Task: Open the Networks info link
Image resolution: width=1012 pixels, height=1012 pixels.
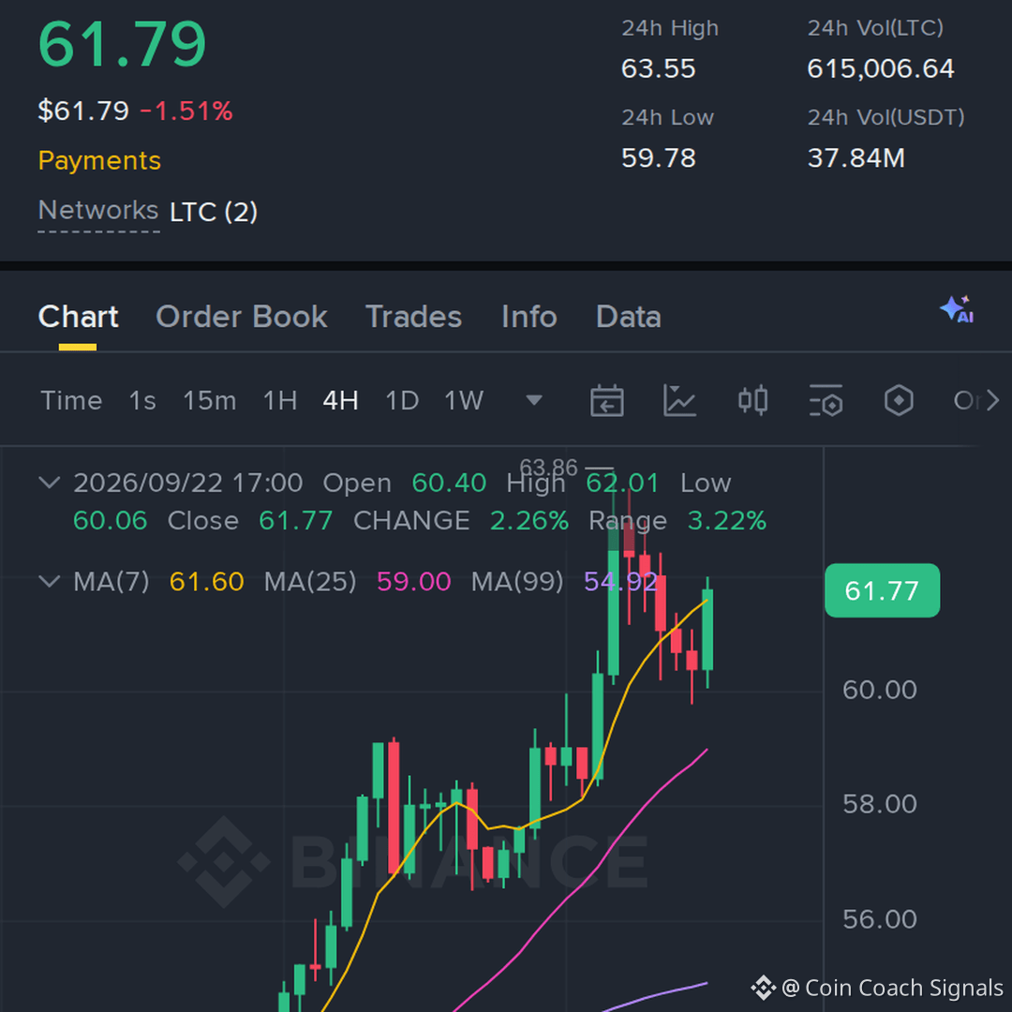Action: (x=98, y=211)
